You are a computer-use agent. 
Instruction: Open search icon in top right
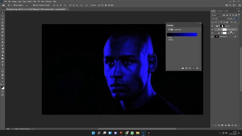(x=230, y=5)
